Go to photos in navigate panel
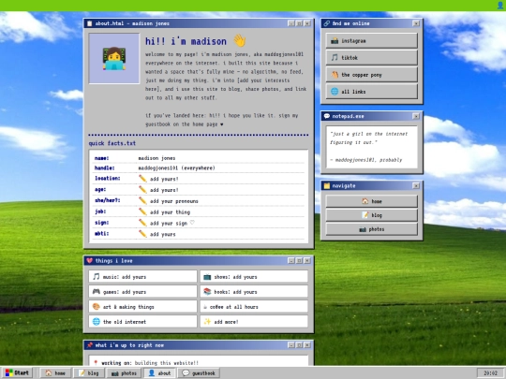This screenshot has width=506, height=379. pos(371,229)
